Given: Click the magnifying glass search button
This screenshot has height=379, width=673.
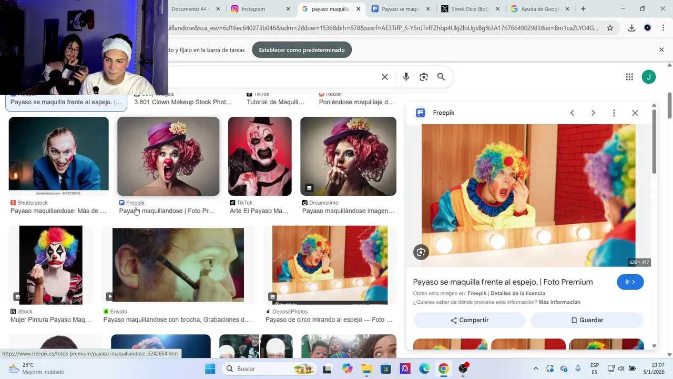Looking at the screenshot, I should pos(441,77).
